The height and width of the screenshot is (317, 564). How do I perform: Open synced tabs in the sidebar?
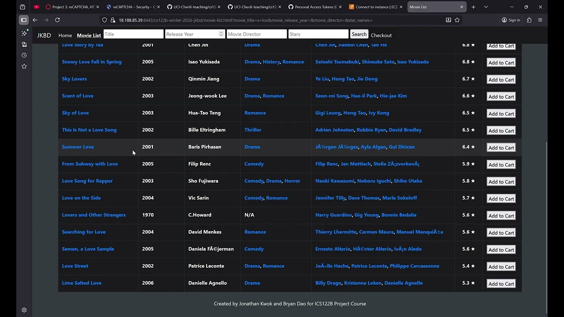24,44
